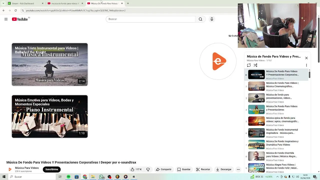Show hidden system tray icons

tap(277, 177)
